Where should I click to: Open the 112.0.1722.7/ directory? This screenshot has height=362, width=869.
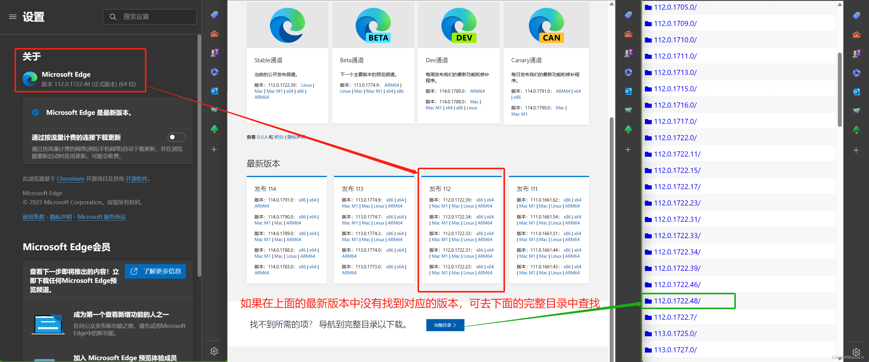coord(675,317)
